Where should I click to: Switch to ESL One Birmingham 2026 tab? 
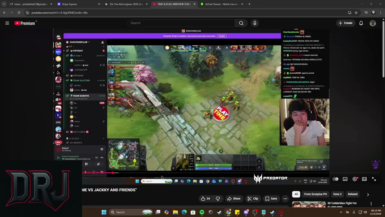(126, 4)
